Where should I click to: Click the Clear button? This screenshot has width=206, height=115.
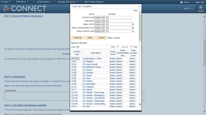(90, 38)
